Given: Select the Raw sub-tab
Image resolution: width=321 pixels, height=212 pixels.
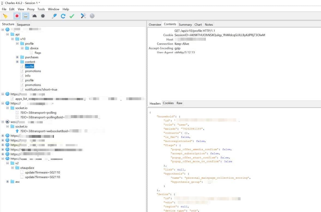Looking at the screenshot, I should click(x=179, y=103).
